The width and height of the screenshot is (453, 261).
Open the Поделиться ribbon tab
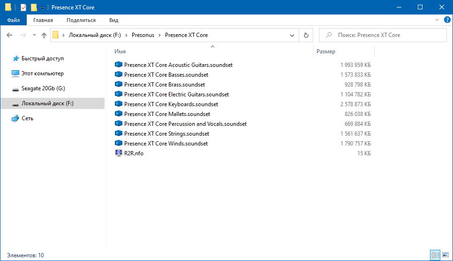pyautogui.click(x=81, y=20)
